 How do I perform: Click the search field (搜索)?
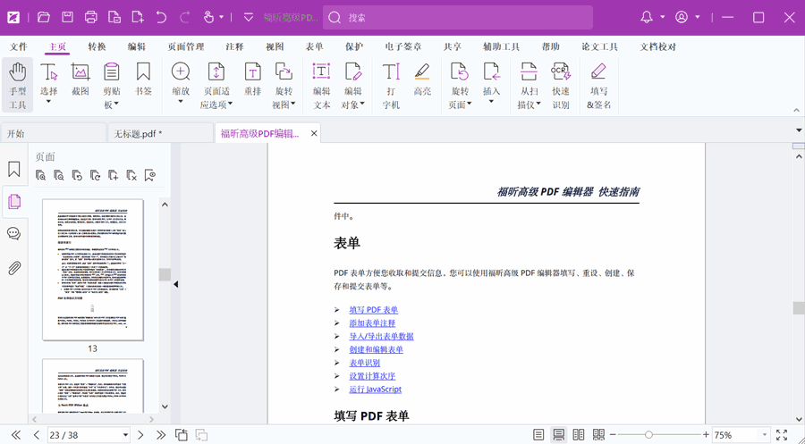click(x=458, y=18)
